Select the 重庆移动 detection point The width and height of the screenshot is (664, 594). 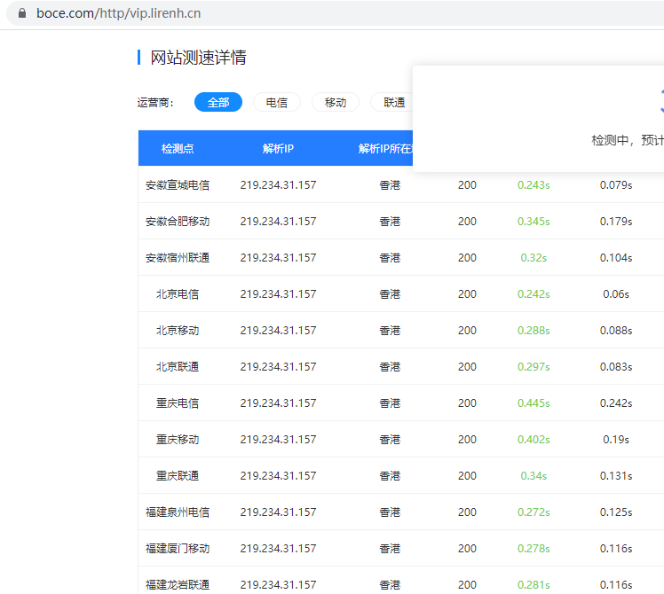(178, 440)
